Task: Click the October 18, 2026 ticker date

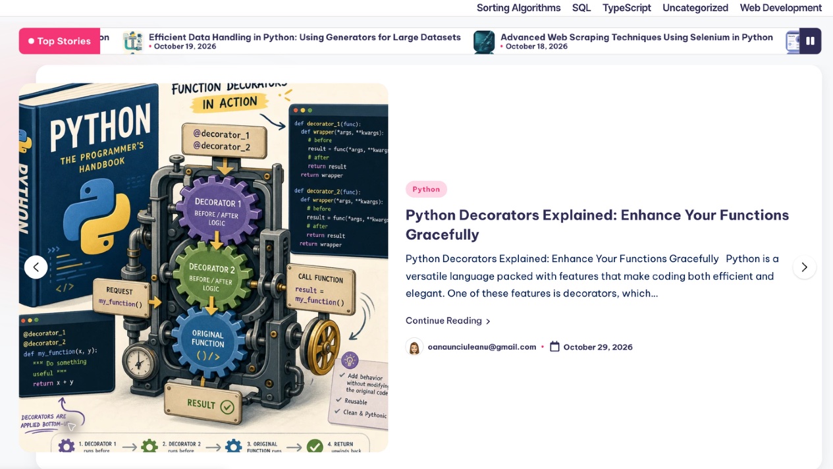Action: 537,47
